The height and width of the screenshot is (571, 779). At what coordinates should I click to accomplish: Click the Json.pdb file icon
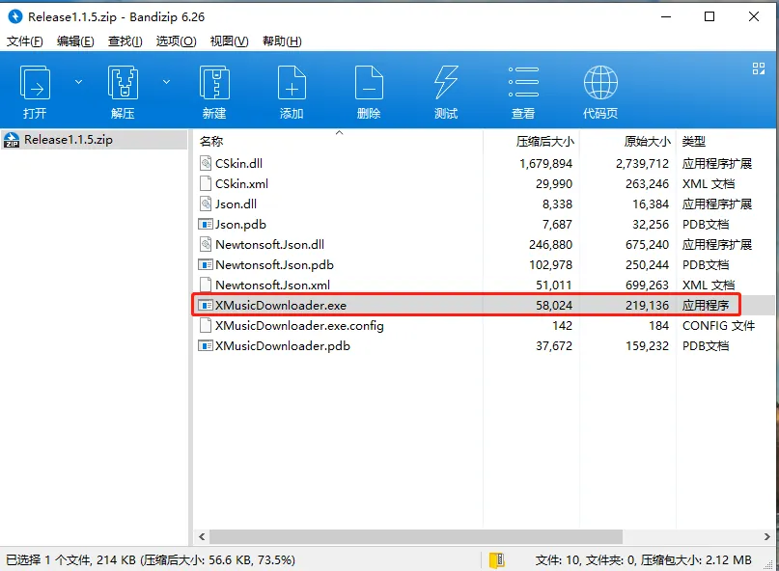pyautogui.click(x=206, y=225)
